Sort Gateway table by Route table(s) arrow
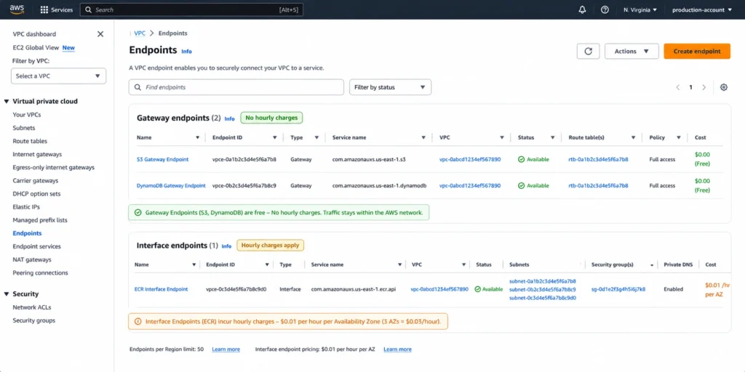The height and width of the screenshot is (372, 745). click(x=634, y=137)
